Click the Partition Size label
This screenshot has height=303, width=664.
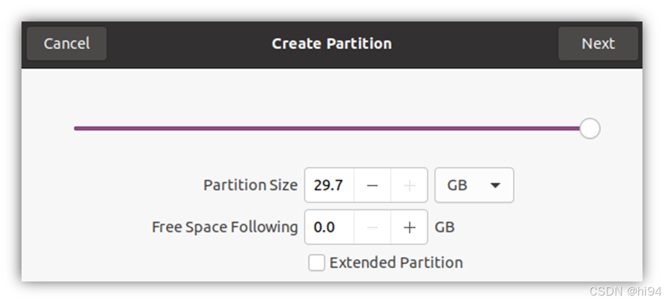click(250, 185)
